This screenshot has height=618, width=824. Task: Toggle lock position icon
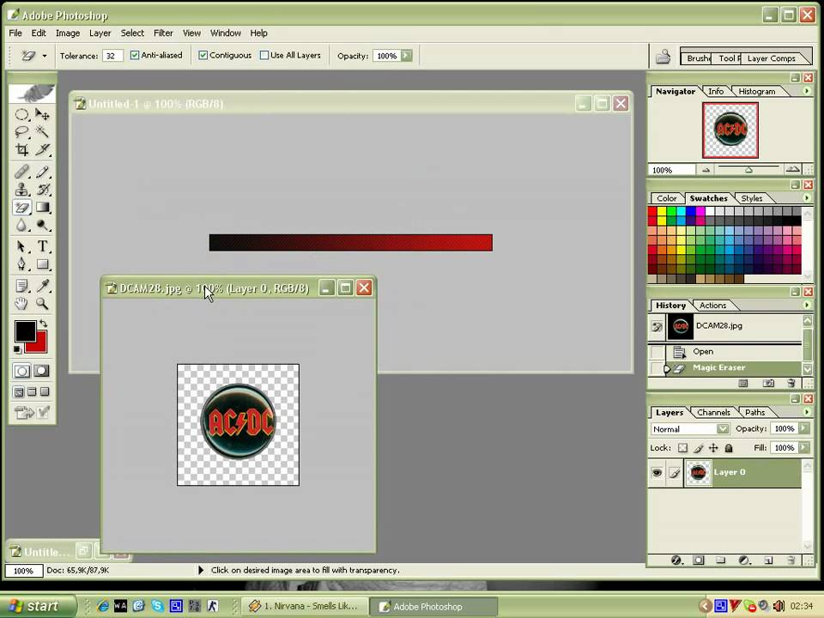713,448
